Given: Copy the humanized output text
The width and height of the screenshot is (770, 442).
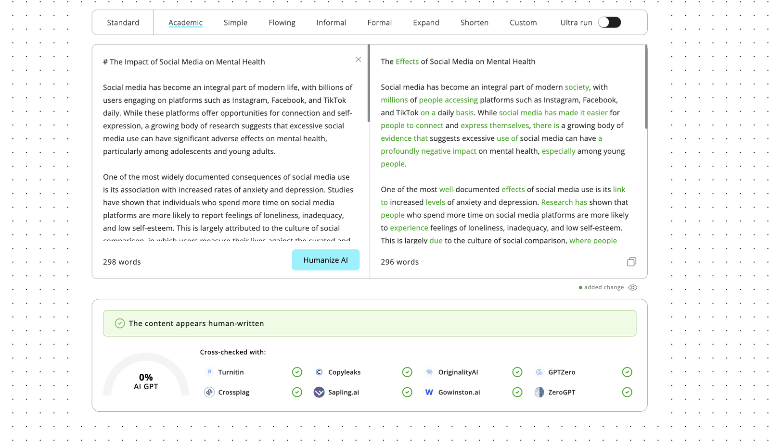Looking at the screenshot, I should [x=631, y=262].
